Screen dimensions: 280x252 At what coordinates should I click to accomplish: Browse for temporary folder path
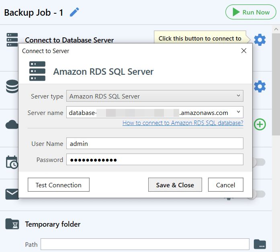(260, 244)
